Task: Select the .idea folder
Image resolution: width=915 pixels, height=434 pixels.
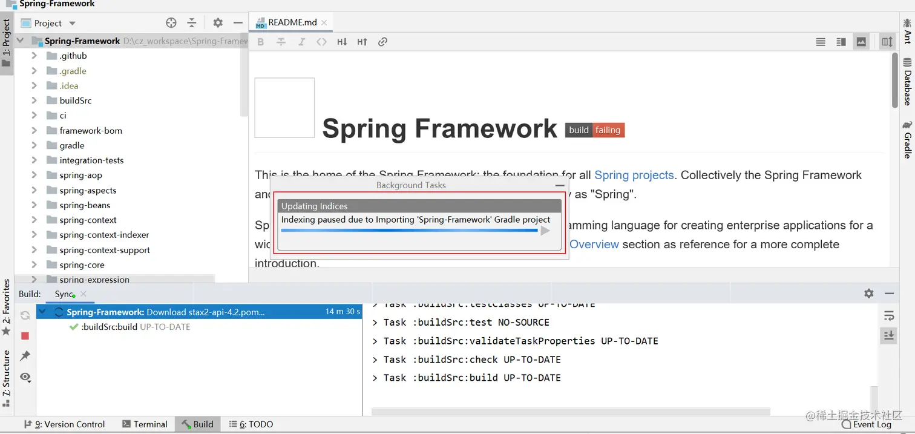Action: (x=69, y=86)
